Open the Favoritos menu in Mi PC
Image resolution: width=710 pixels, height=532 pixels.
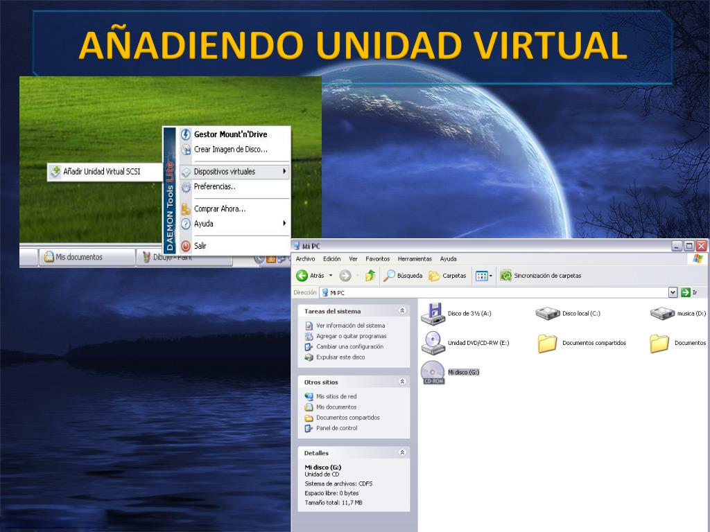point(378,259)
